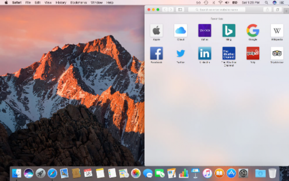Show all tabs overview in Safari
The height and width of the screenshot is (181, 289).
[x=277, y=10]
